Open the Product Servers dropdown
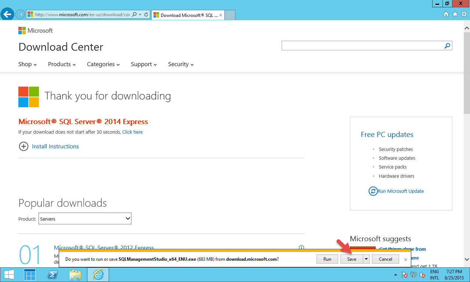 point(85,219)
